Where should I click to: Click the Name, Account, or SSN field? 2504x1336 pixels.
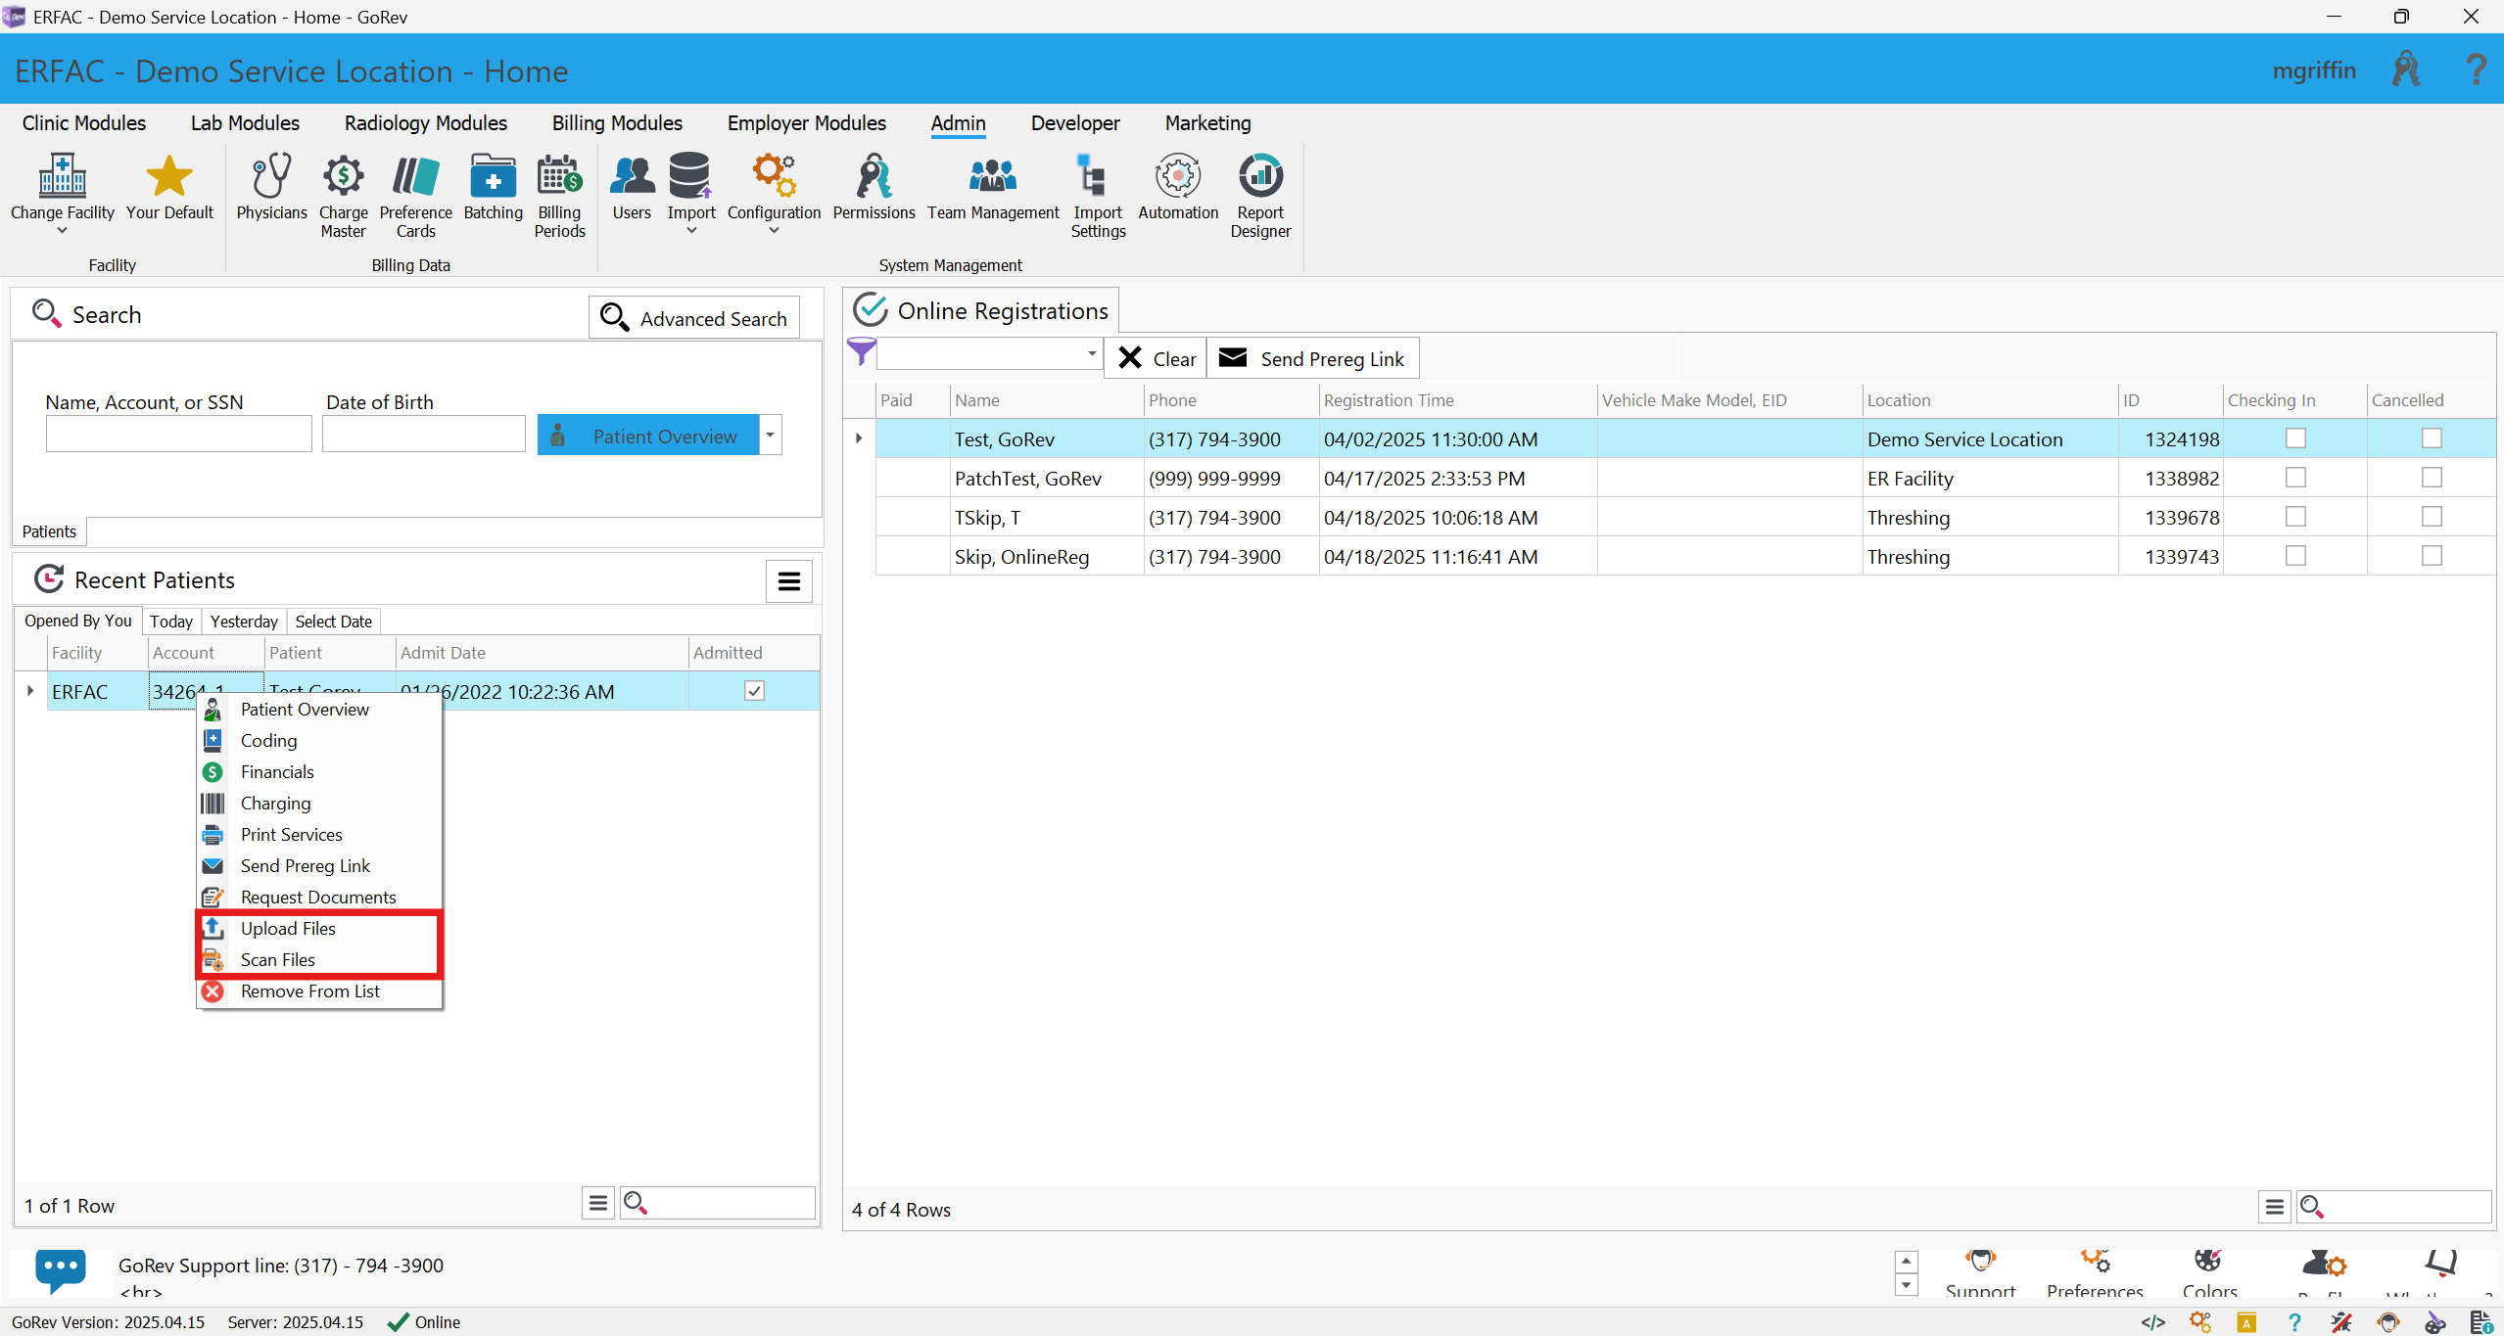[178, 434]
